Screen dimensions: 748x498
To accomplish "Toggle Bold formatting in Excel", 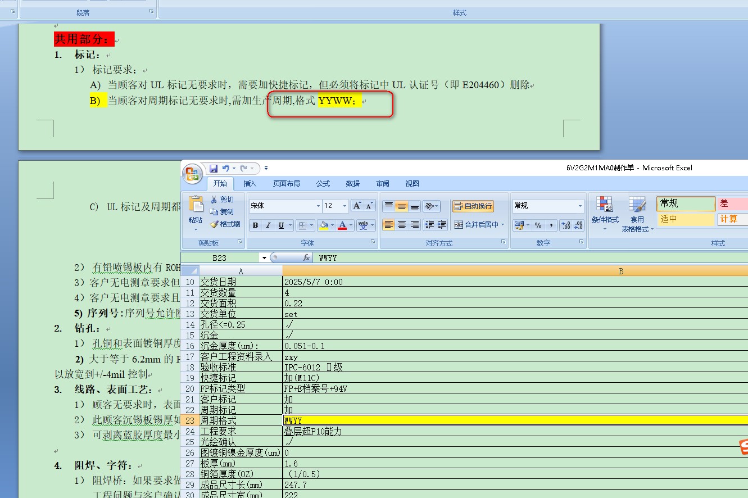I will [x=256, y=225].
